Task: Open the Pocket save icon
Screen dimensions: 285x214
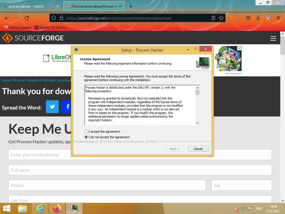Action: pos(248,18)
